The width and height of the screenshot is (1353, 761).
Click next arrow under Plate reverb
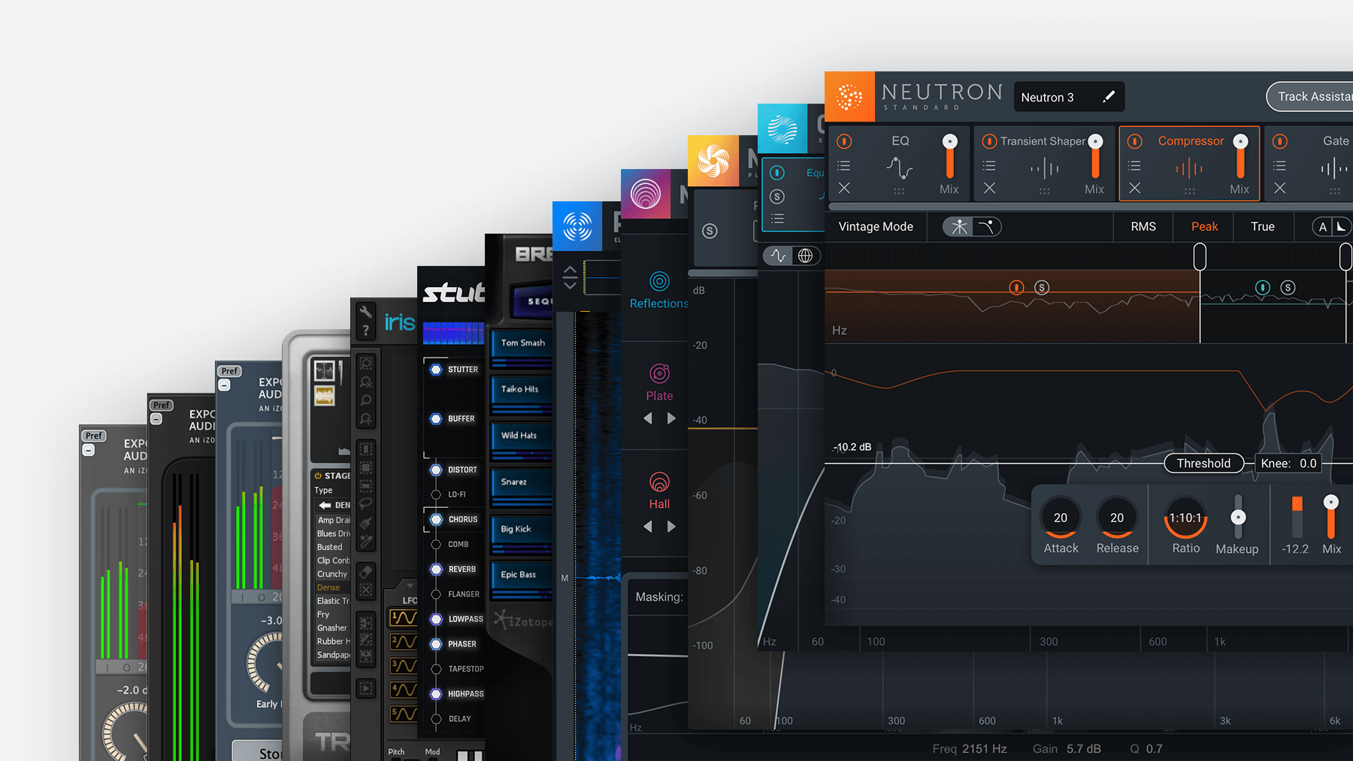(x=671, y=418)
